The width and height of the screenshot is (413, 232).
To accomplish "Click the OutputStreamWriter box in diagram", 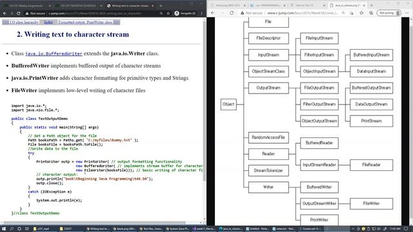I will click(x=319, y=204).
